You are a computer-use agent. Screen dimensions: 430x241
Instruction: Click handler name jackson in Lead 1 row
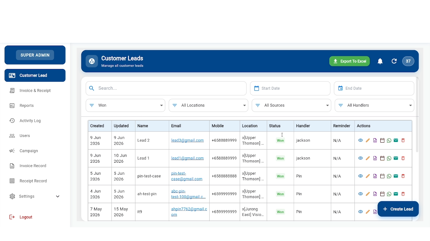(x=303, y=158)
